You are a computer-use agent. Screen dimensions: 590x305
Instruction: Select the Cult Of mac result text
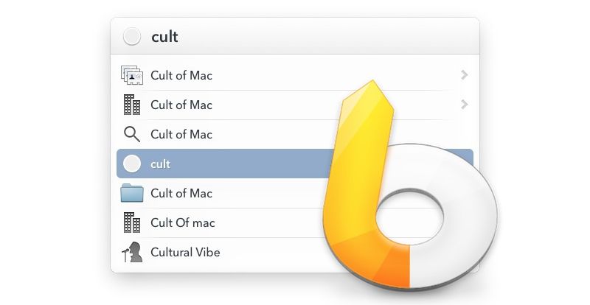[183, 222]
